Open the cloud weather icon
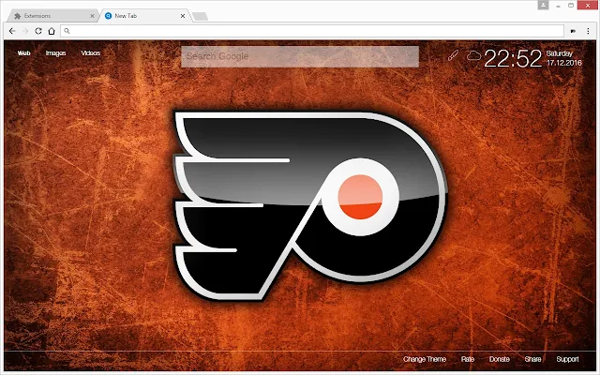The image size is (600, 375). click(473, 56)
